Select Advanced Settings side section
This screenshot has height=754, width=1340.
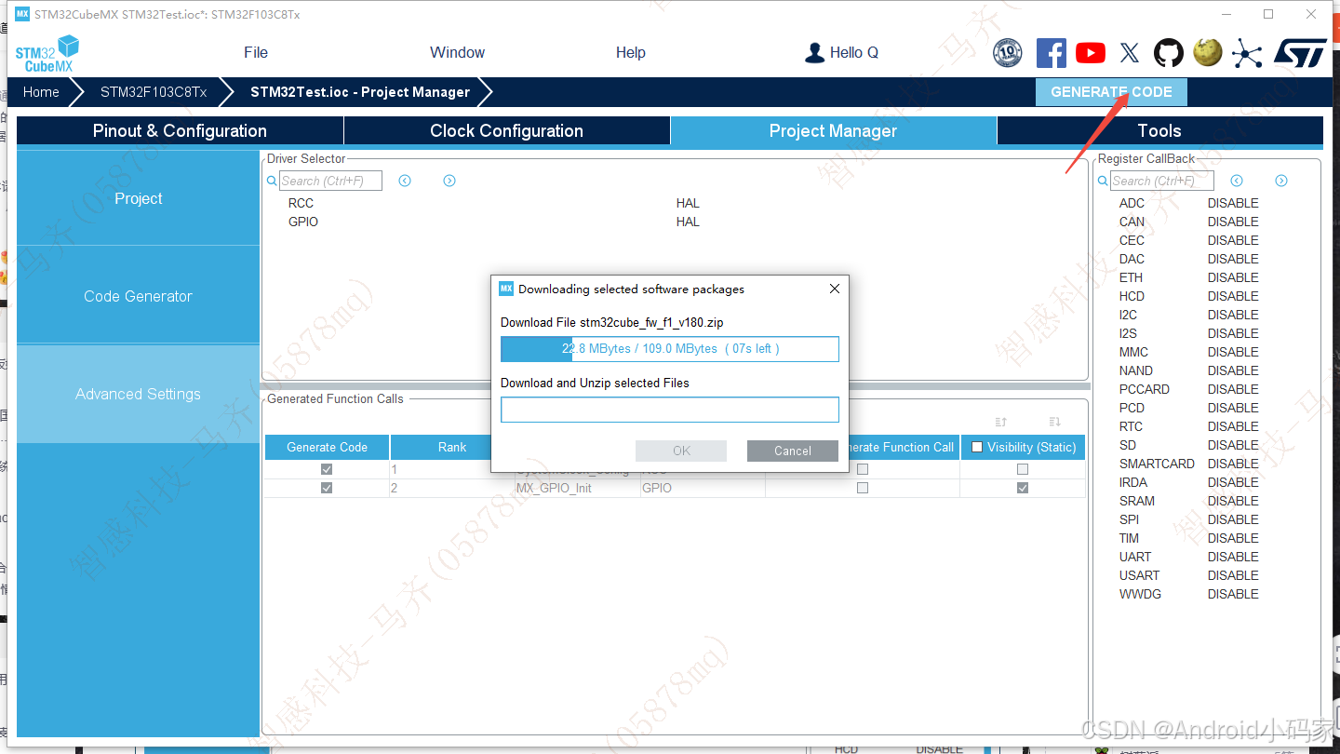tap(138, 394)
